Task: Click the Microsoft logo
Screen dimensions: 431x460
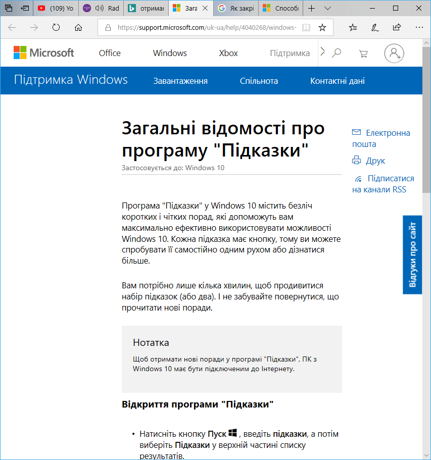Action: (x=43, y=53)
